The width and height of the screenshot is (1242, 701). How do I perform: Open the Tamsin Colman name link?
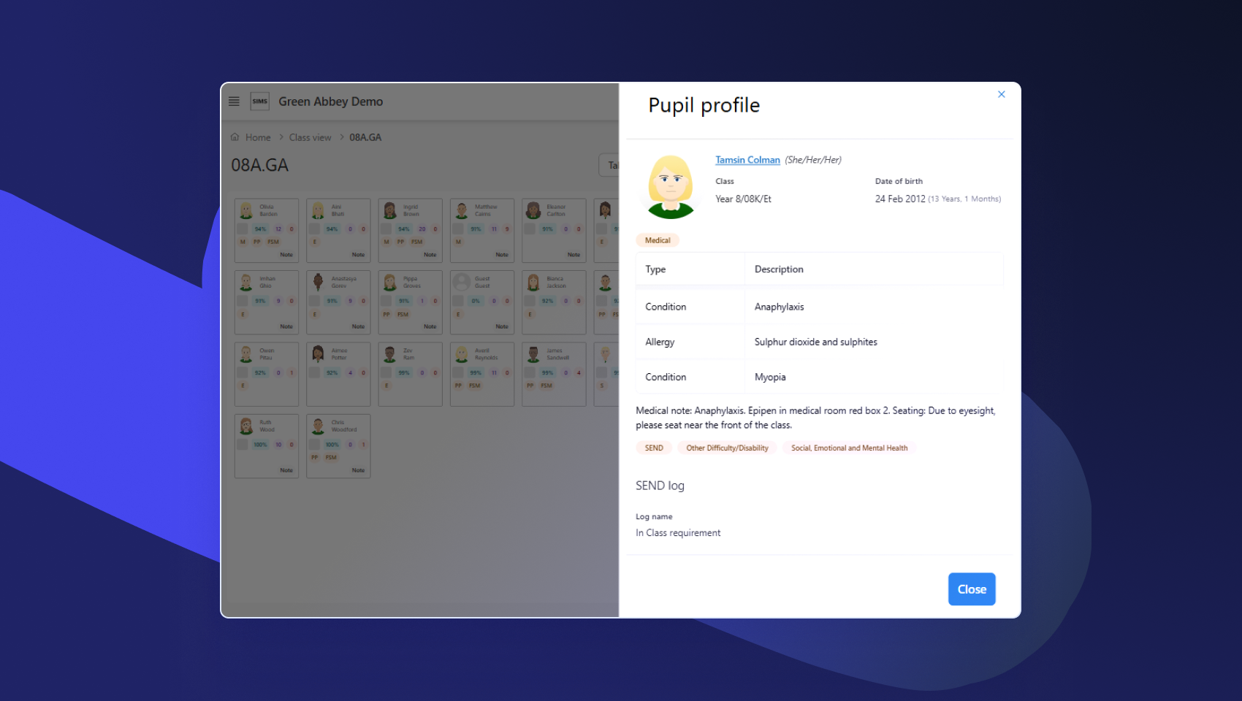pyautogui.click(x=747, y=160)
